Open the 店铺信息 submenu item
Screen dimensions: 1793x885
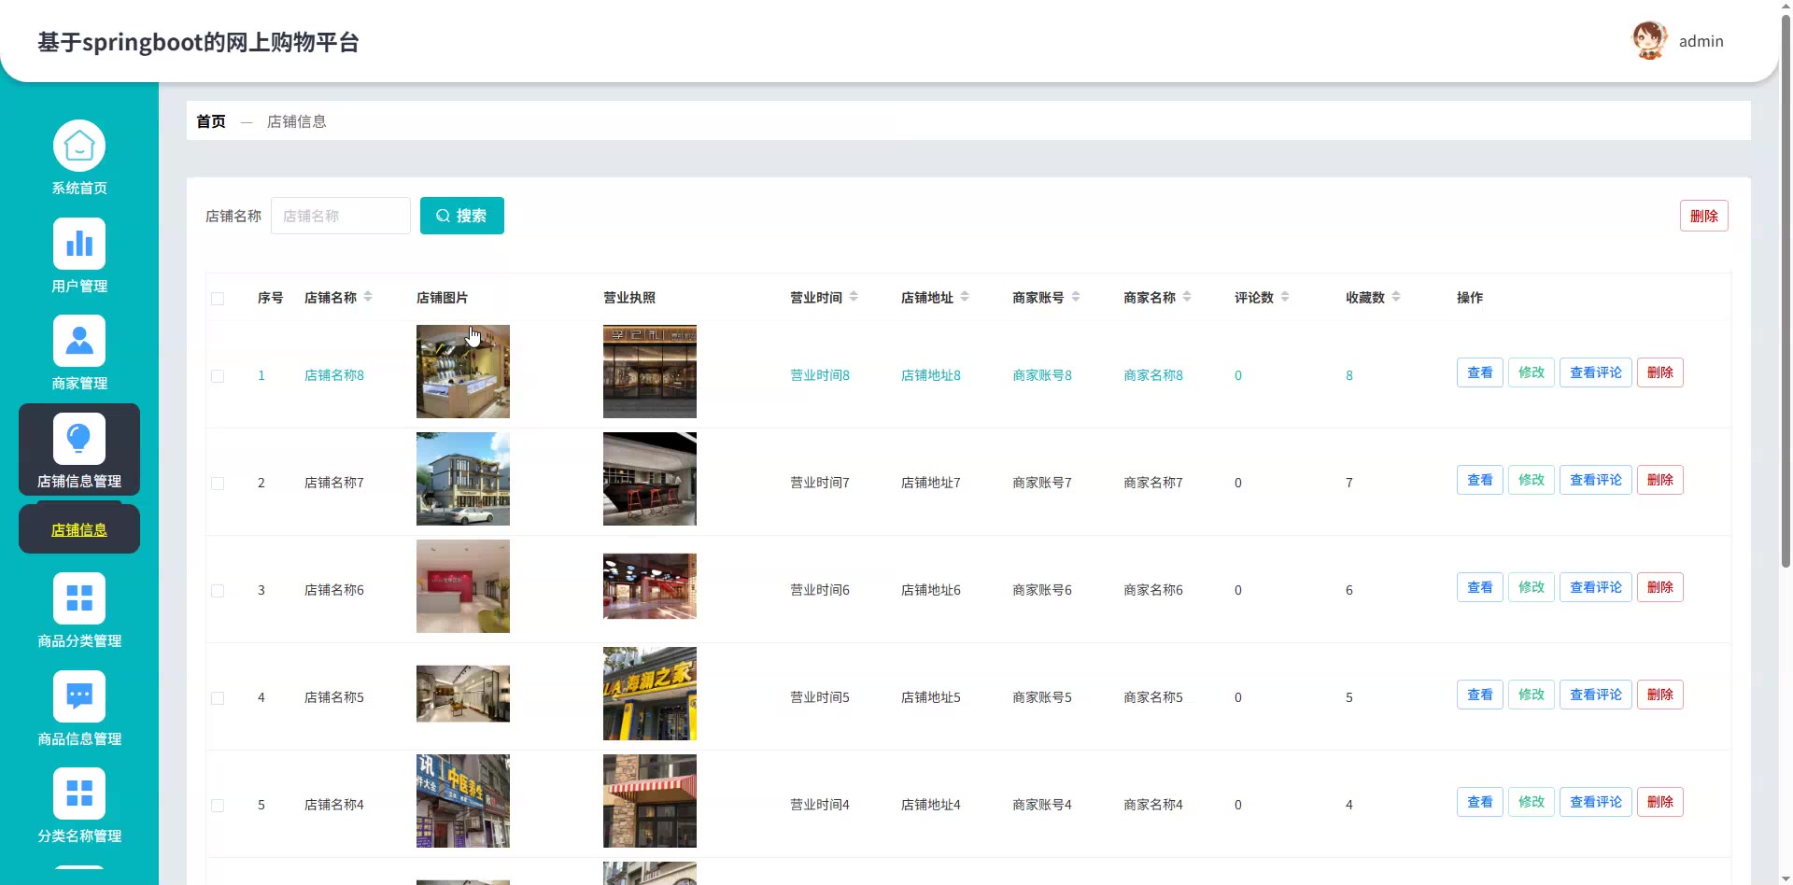79,530
